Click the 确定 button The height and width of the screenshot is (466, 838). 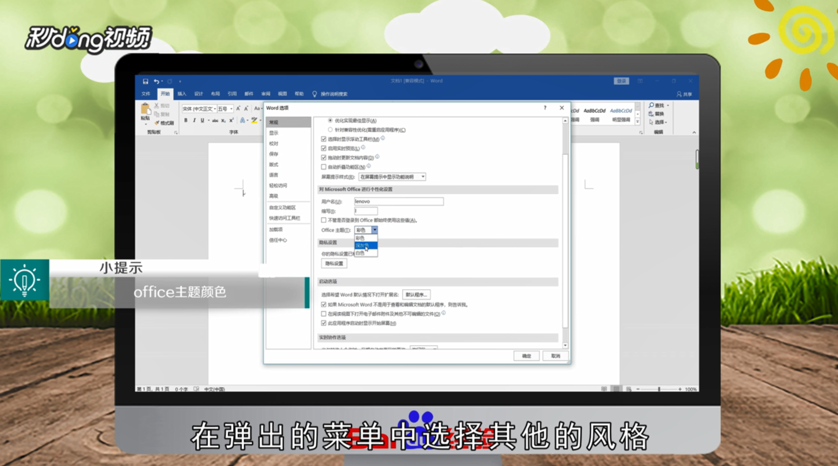pyautogui.click(x=527, y=356)
